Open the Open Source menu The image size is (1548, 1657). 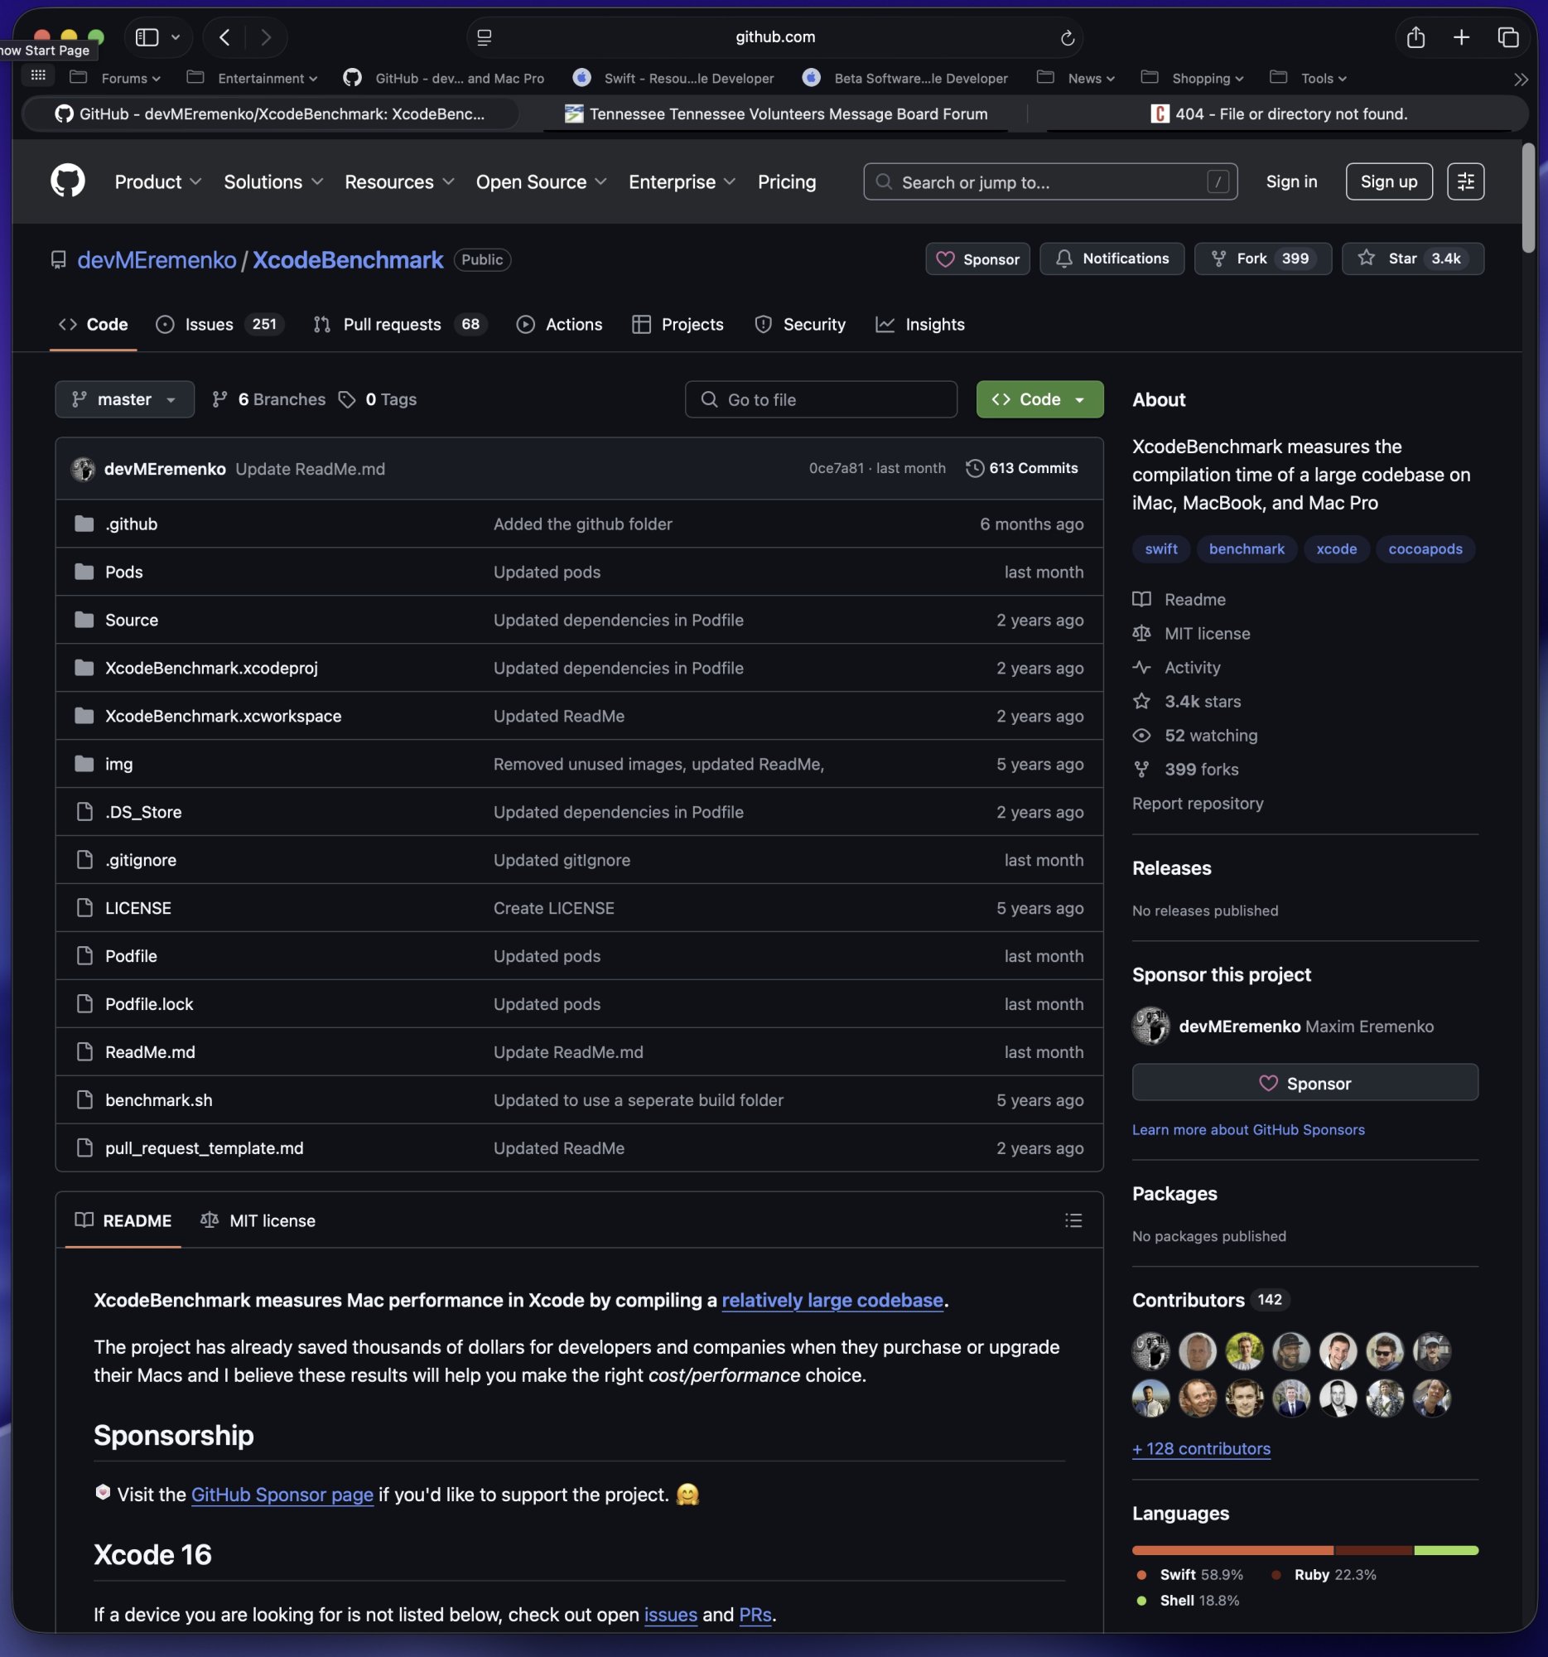pyautogui.click(x=541, y=181)
